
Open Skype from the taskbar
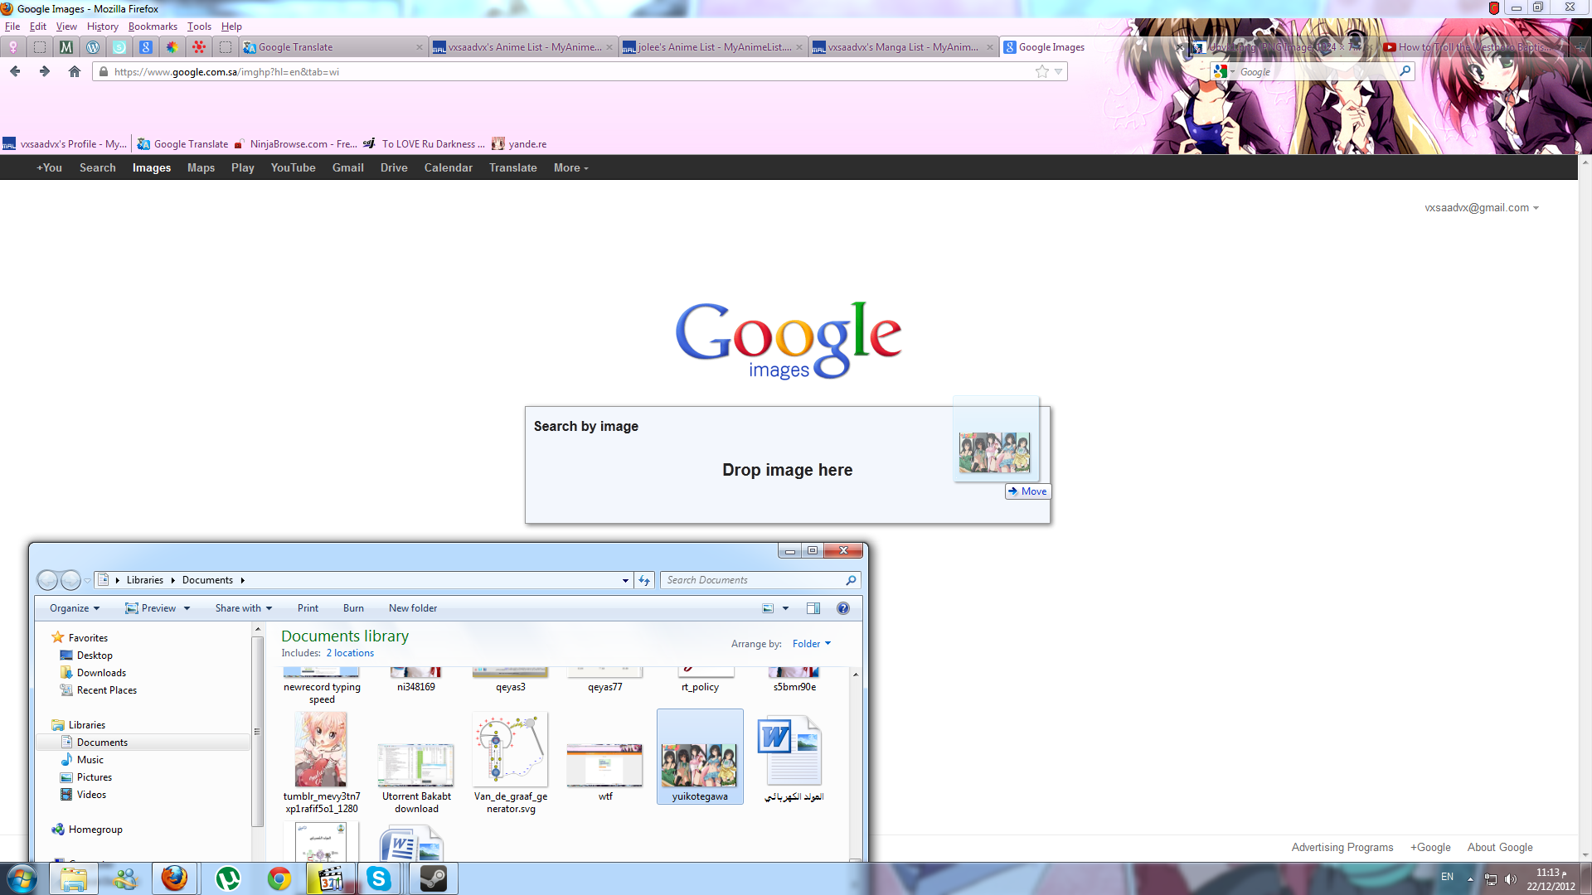379,878
